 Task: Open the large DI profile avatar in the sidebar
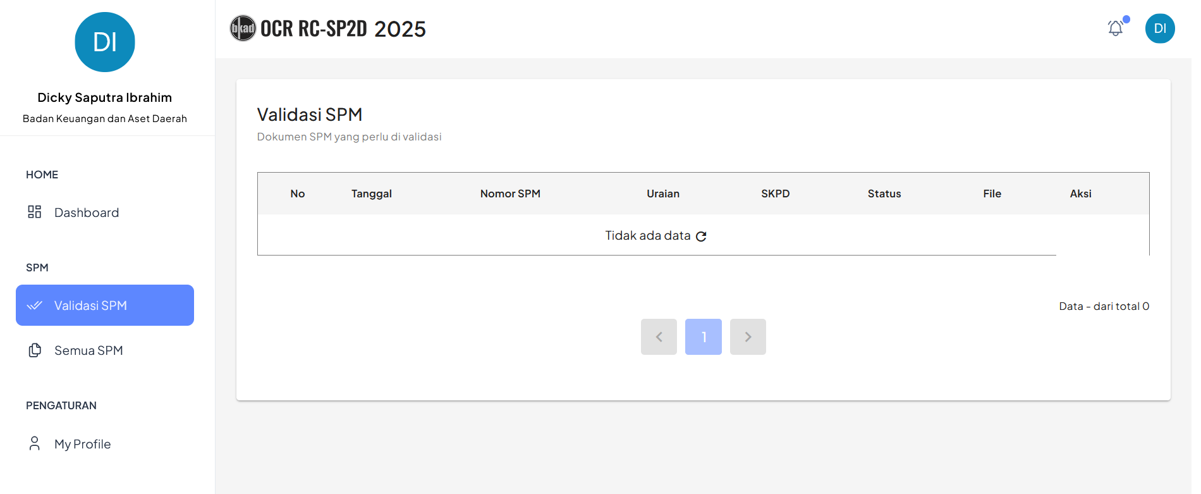coord(105,42)
